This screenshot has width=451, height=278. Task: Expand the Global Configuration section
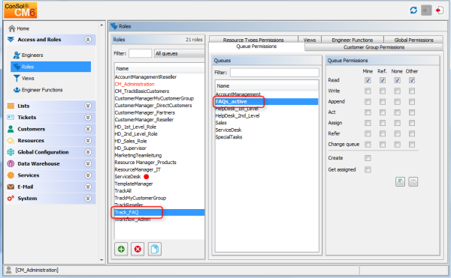pyautogui.click(x=88, y=152)
